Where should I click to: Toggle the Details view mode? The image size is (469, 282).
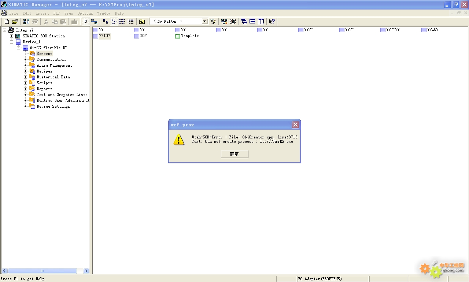[x=131, y=22]
